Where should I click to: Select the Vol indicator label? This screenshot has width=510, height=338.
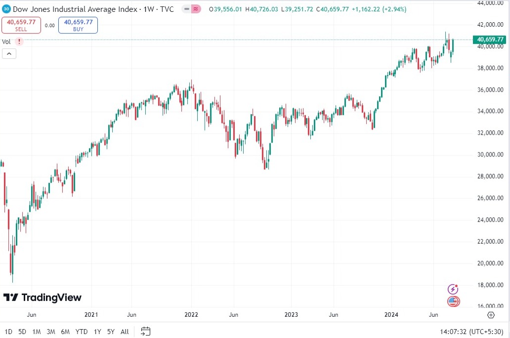(6, 42)
